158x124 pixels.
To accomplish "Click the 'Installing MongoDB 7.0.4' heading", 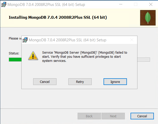I will point(58,17).
